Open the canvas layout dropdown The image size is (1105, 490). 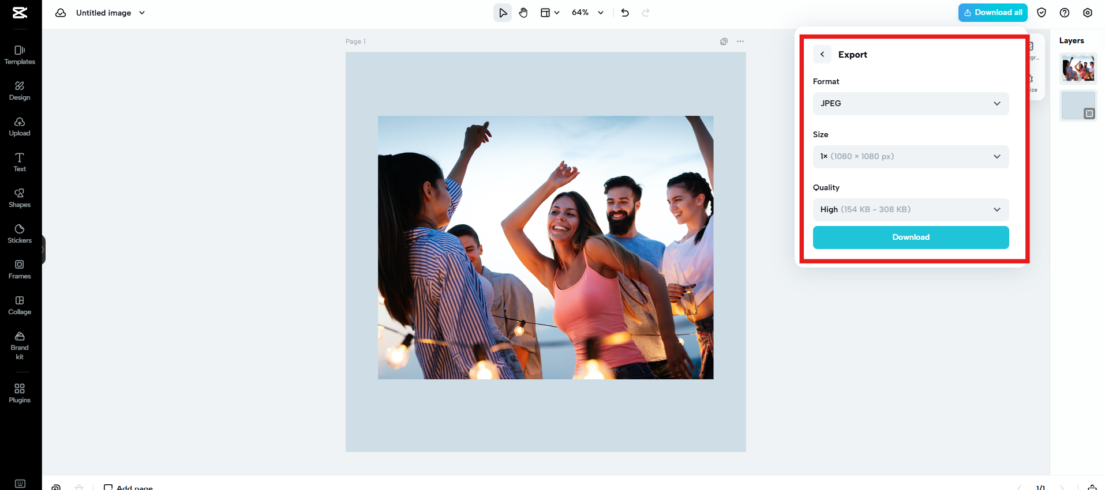tap(550, 13)
